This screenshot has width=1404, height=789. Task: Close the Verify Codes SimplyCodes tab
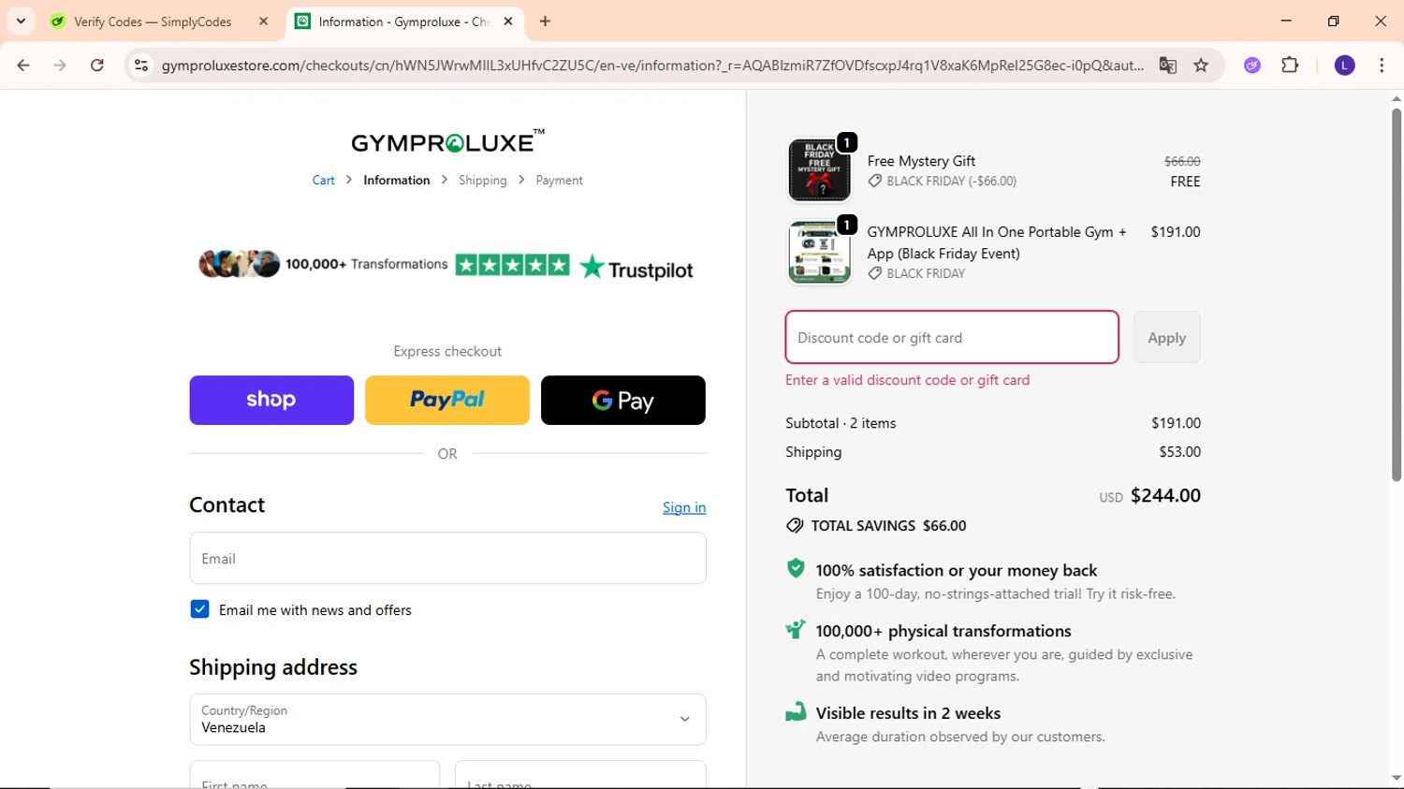(263, 21)
